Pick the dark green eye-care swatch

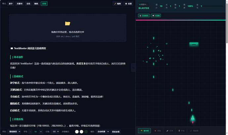tap(86, 132)
